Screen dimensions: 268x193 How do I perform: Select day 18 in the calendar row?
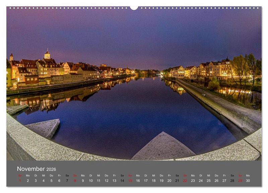[x=154, y=181]
